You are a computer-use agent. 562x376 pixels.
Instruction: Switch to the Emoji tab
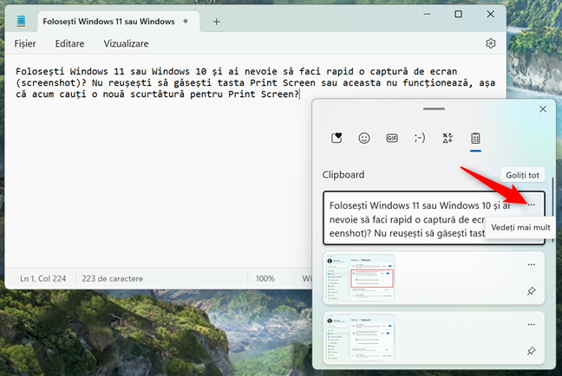click(364, 138)
